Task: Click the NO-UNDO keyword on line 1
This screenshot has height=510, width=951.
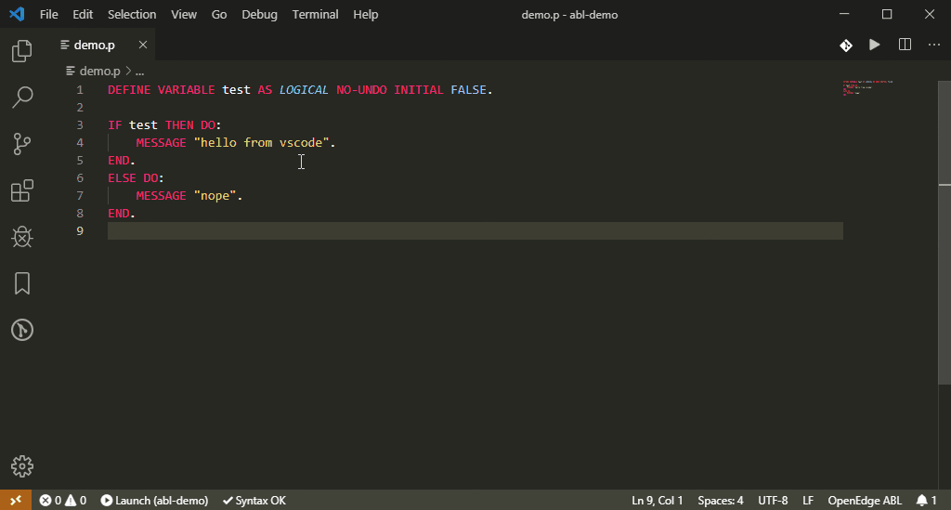Action: [x=361, y=90]
